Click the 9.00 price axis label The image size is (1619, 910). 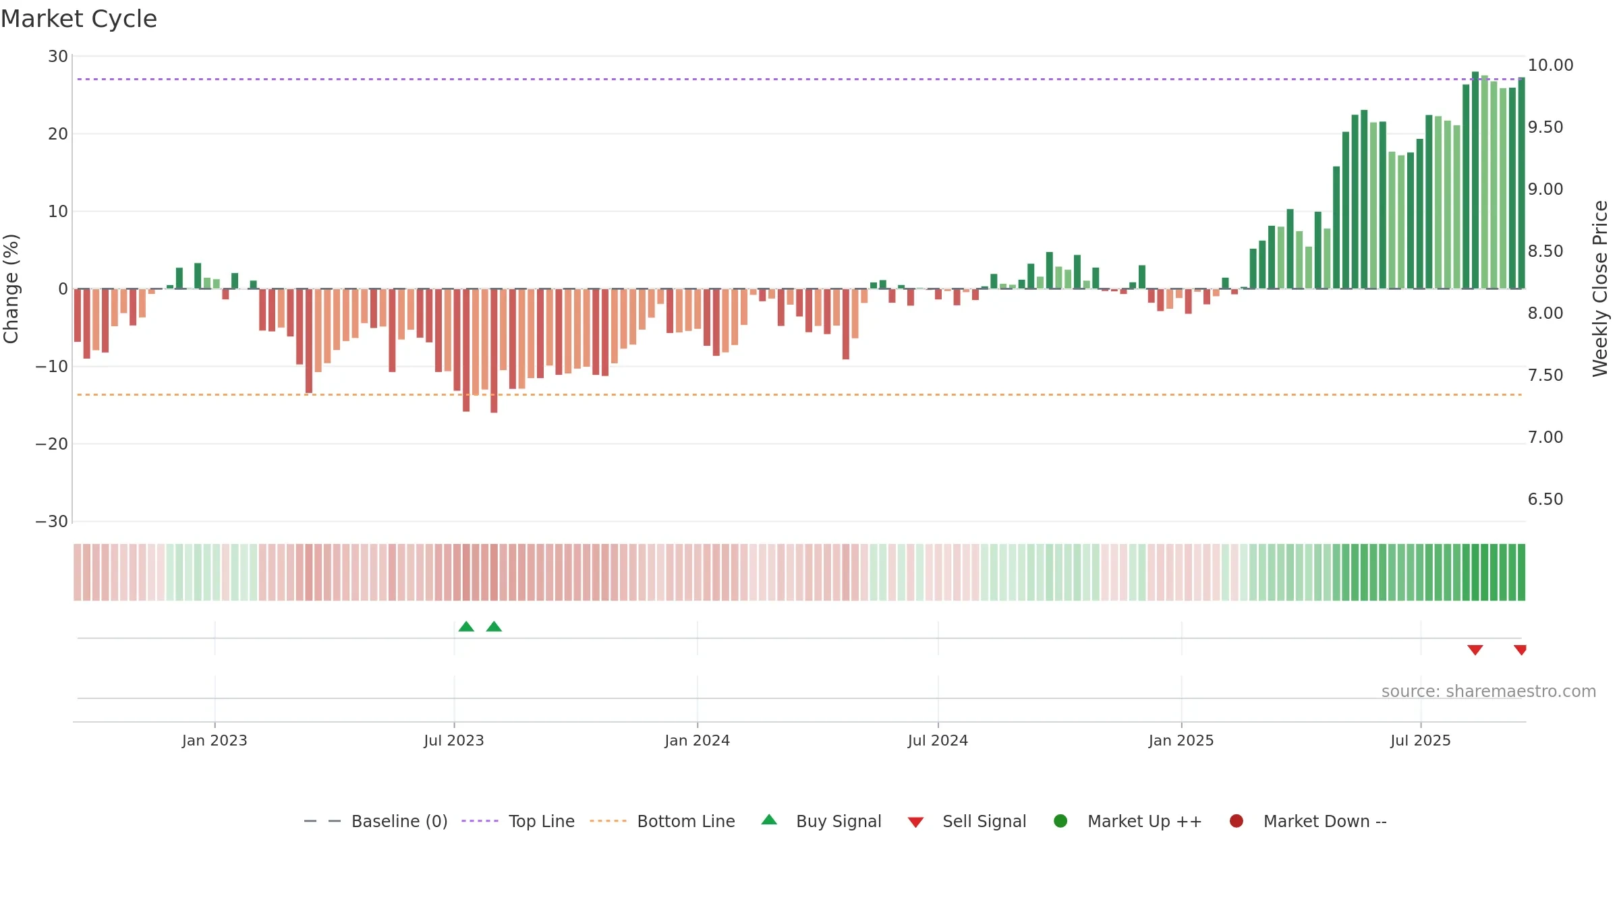(x=1545, y=189)
